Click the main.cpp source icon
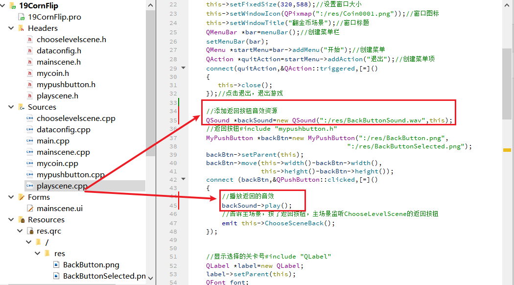 (x=30, y=141)
